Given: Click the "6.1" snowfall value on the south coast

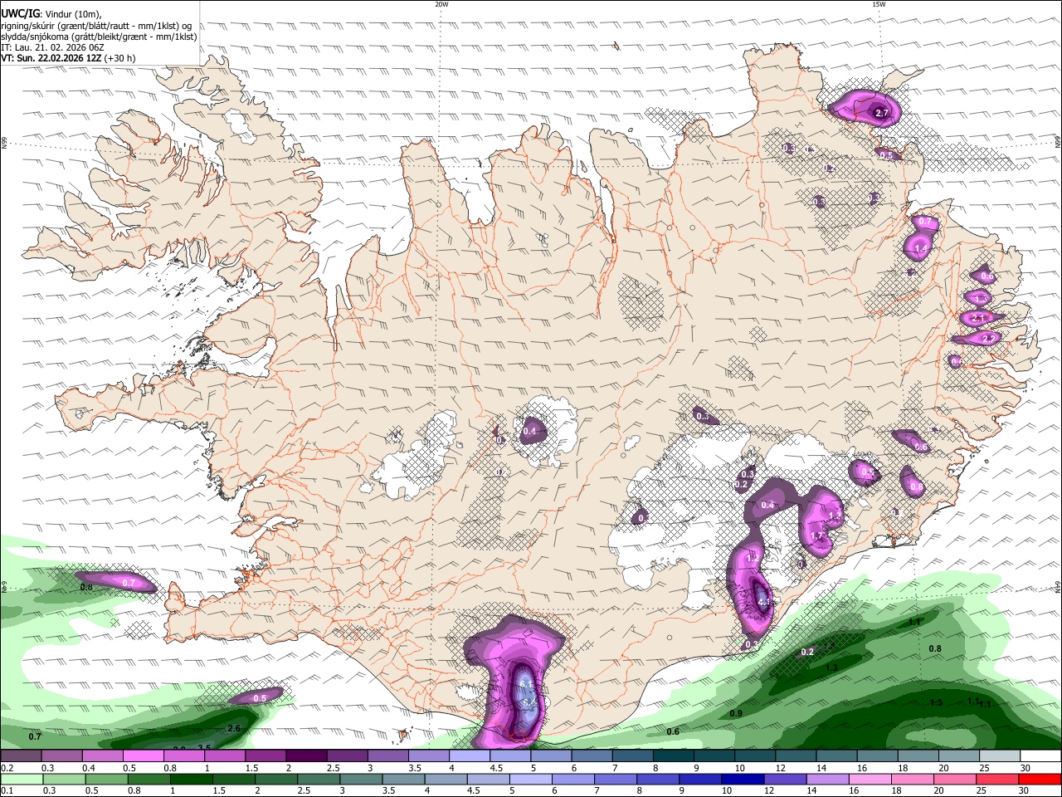Looking at the screenshot, I should (x=526, y=684).
